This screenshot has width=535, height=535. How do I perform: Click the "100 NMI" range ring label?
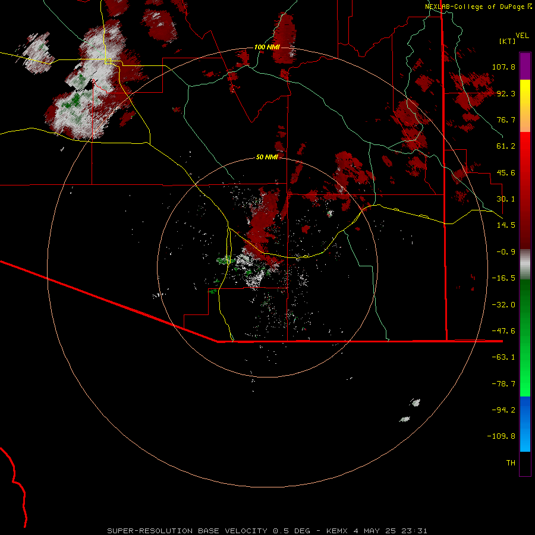click(x=267, y=47)
